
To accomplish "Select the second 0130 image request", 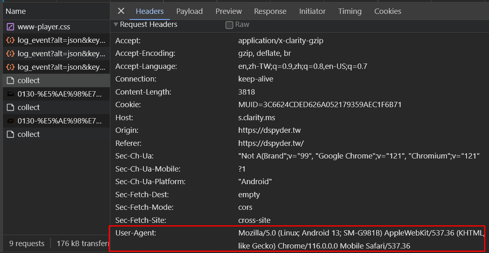I will (59, 121).
